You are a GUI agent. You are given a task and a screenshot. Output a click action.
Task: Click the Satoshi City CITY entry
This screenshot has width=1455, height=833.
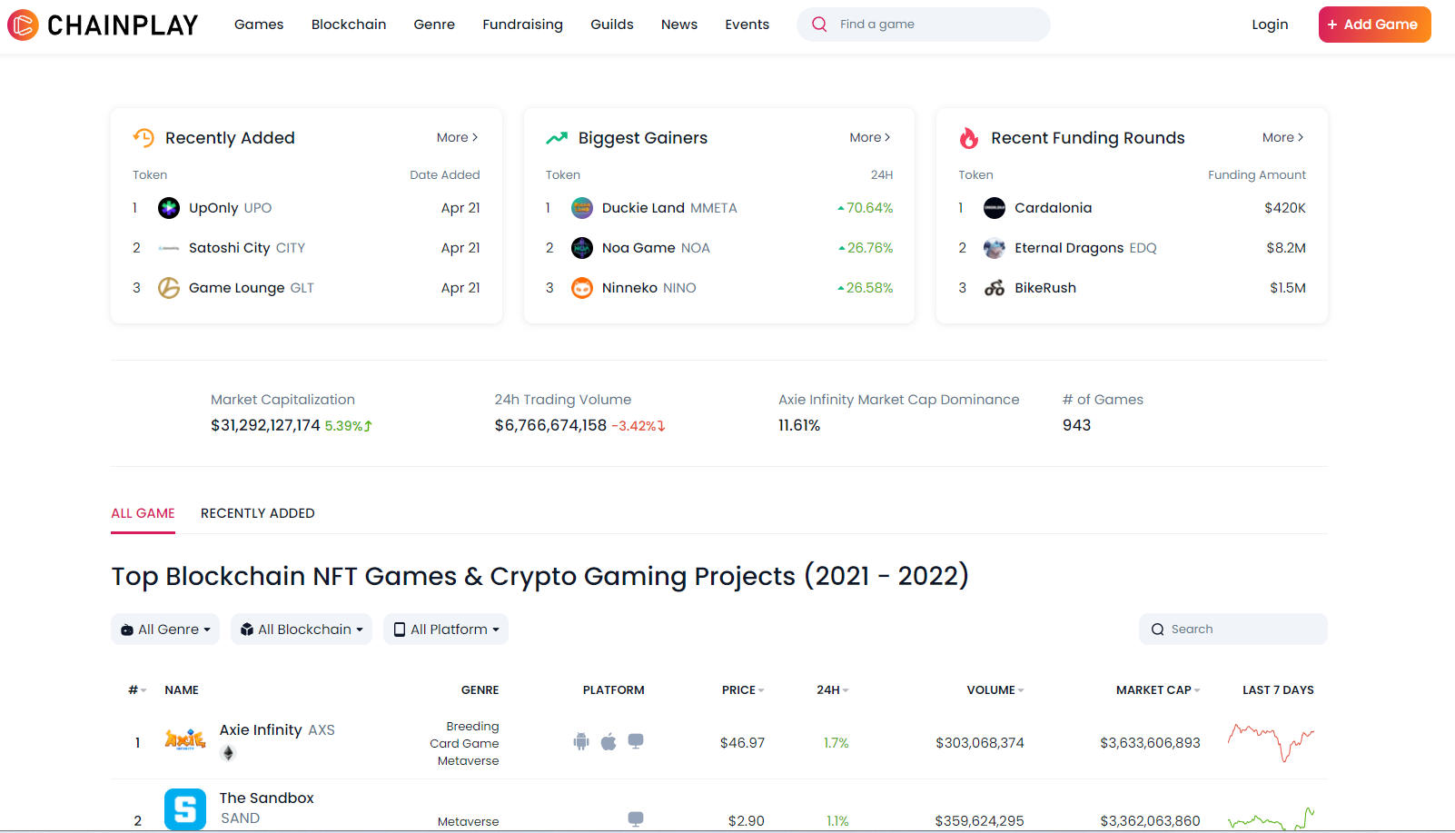click(247, 248)
